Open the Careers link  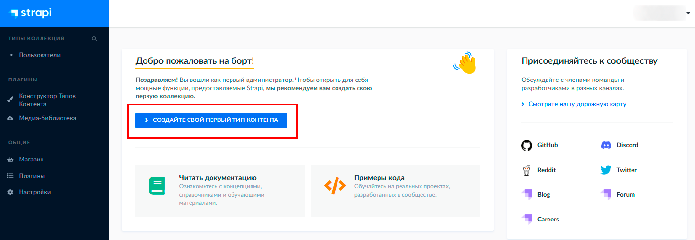click(548, 220)
